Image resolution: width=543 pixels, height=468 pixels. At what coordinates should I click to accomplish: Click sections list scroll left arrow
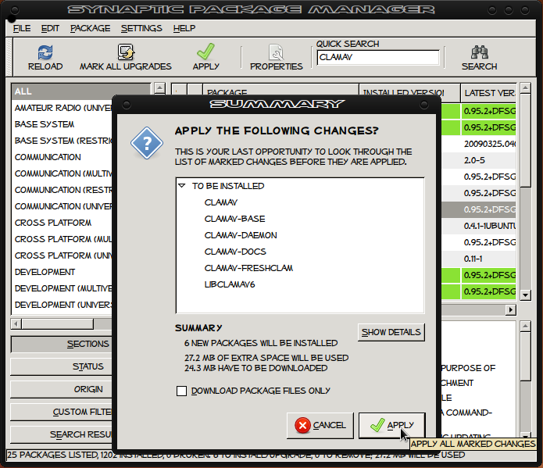(16, 324)
